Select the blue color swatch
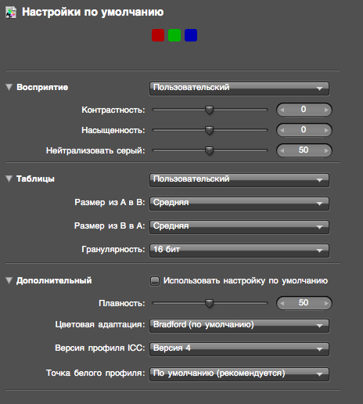Screen dimensions: 363x404 point(191,35)
